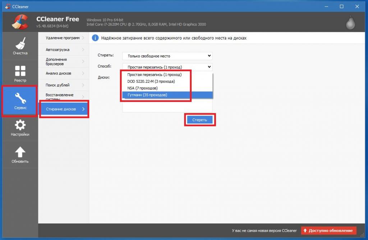
Task: Click CCleaner title bar app icon
Action: click(x=8, y=6)
